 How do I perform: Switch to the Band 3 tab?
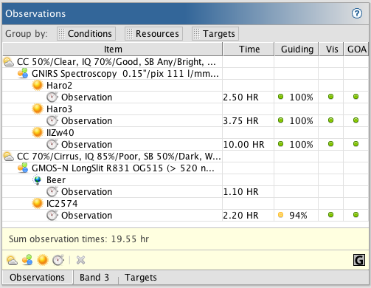94,278
